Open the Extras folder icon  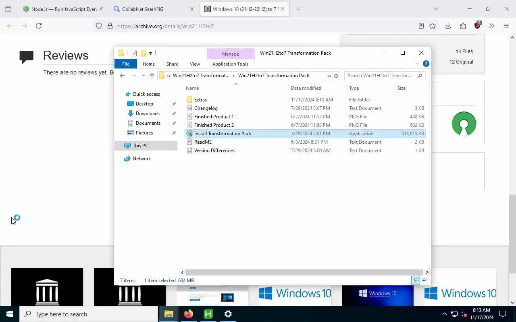[189, 100]
